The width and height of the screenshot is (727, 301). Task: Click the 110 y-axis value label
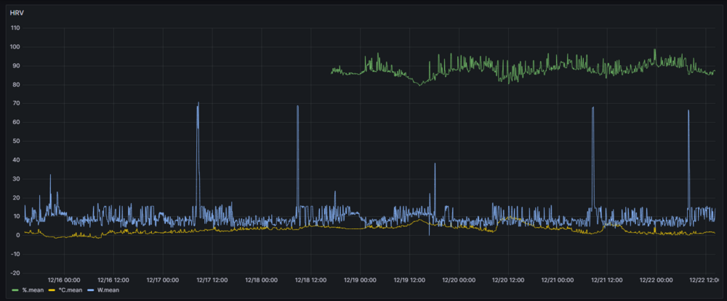pos(15,28)
